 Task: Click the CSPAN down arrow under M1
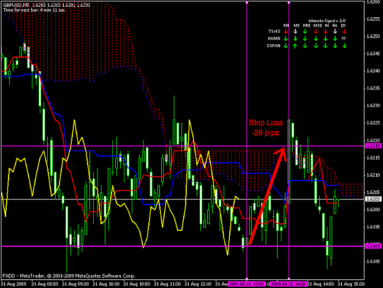[x=286, y=46]
